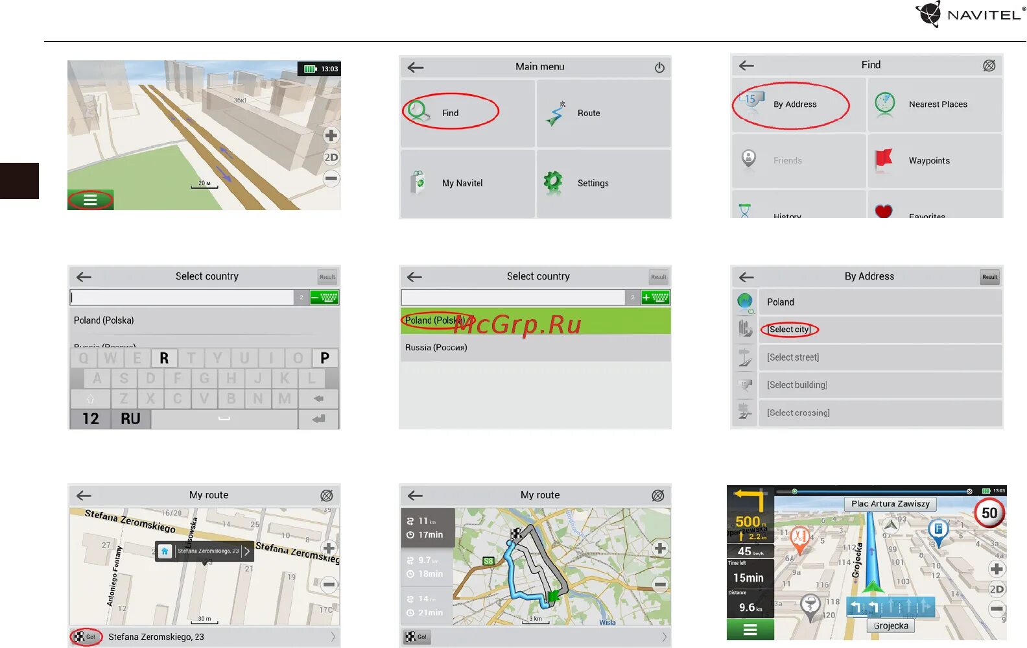This screenshot has height=648, width=1027.
Task: Open arrow on Stefana Zeromskiego, 23 map bubble
Action: click(247, 551)
